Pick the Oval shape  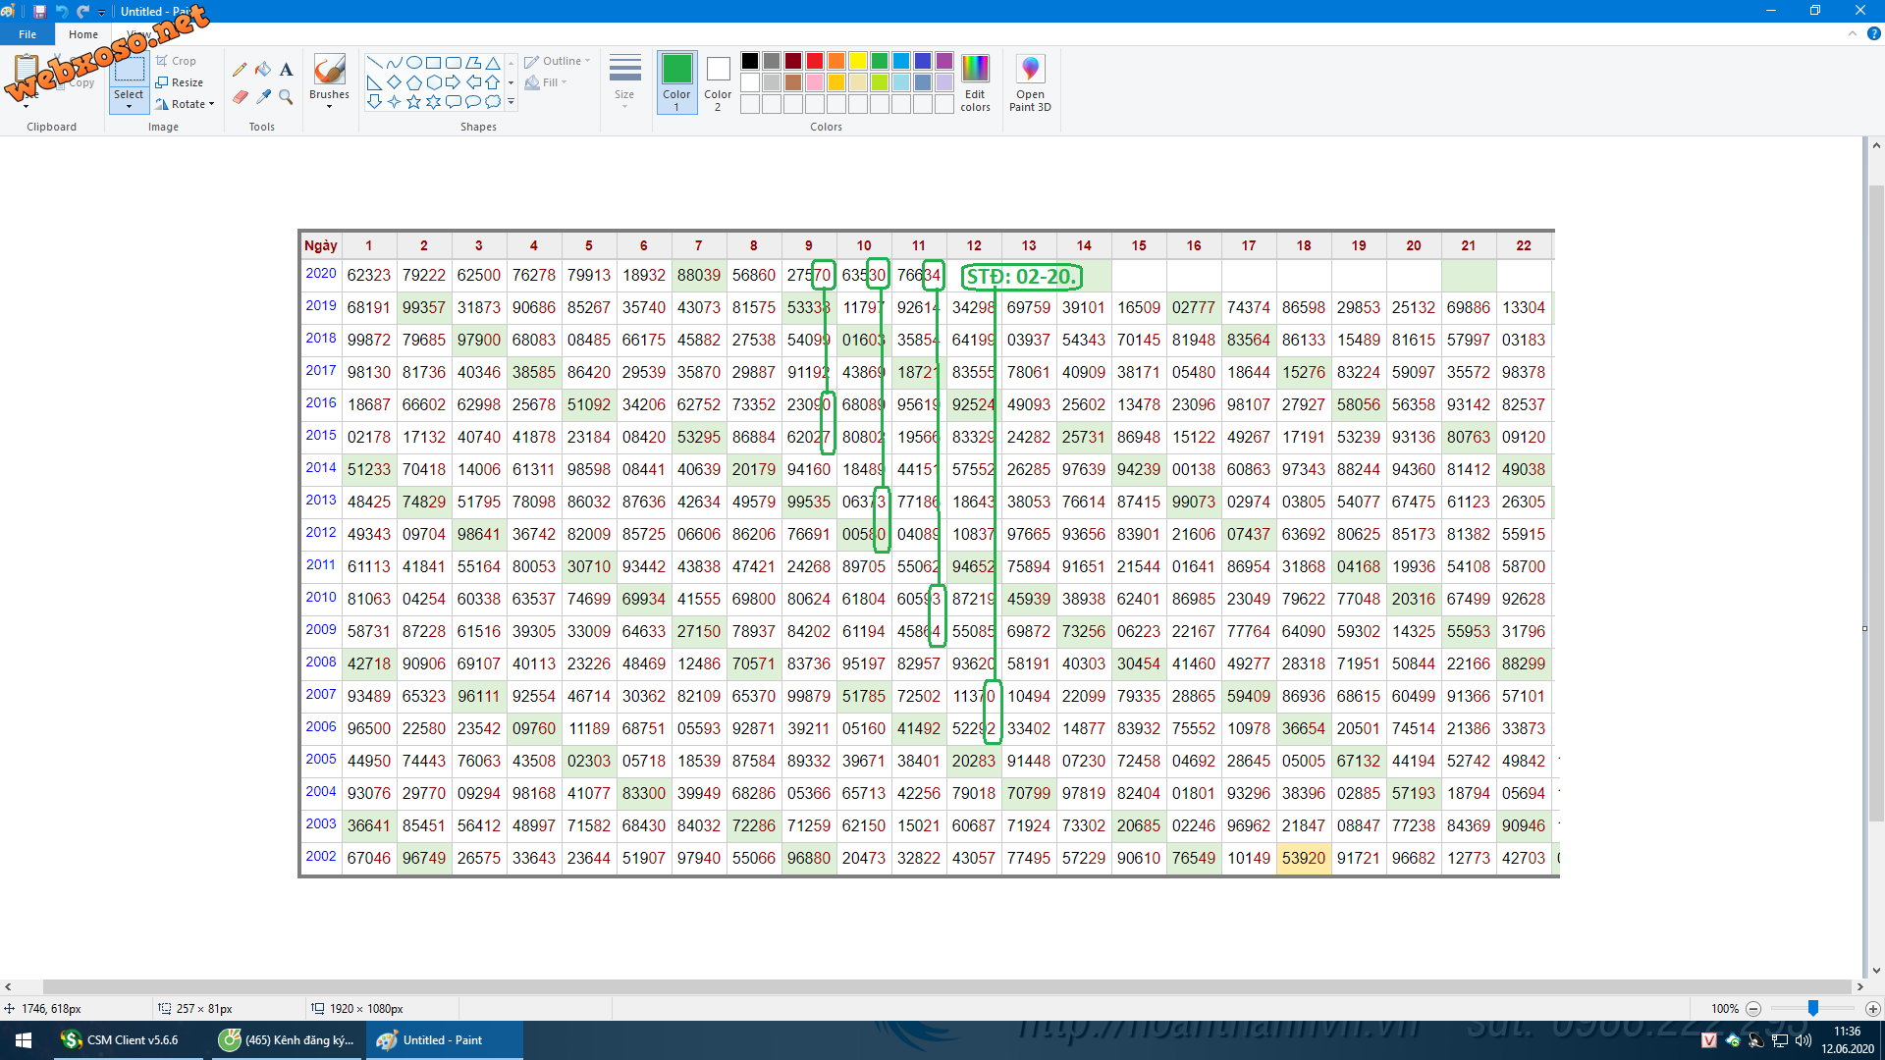[x=413, y=62]
